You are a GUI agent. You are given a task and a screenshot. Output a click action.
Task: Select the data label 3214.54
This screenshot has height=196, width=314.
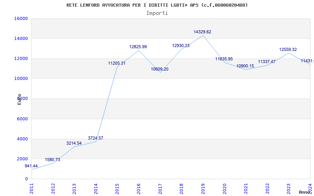point(74,143)
